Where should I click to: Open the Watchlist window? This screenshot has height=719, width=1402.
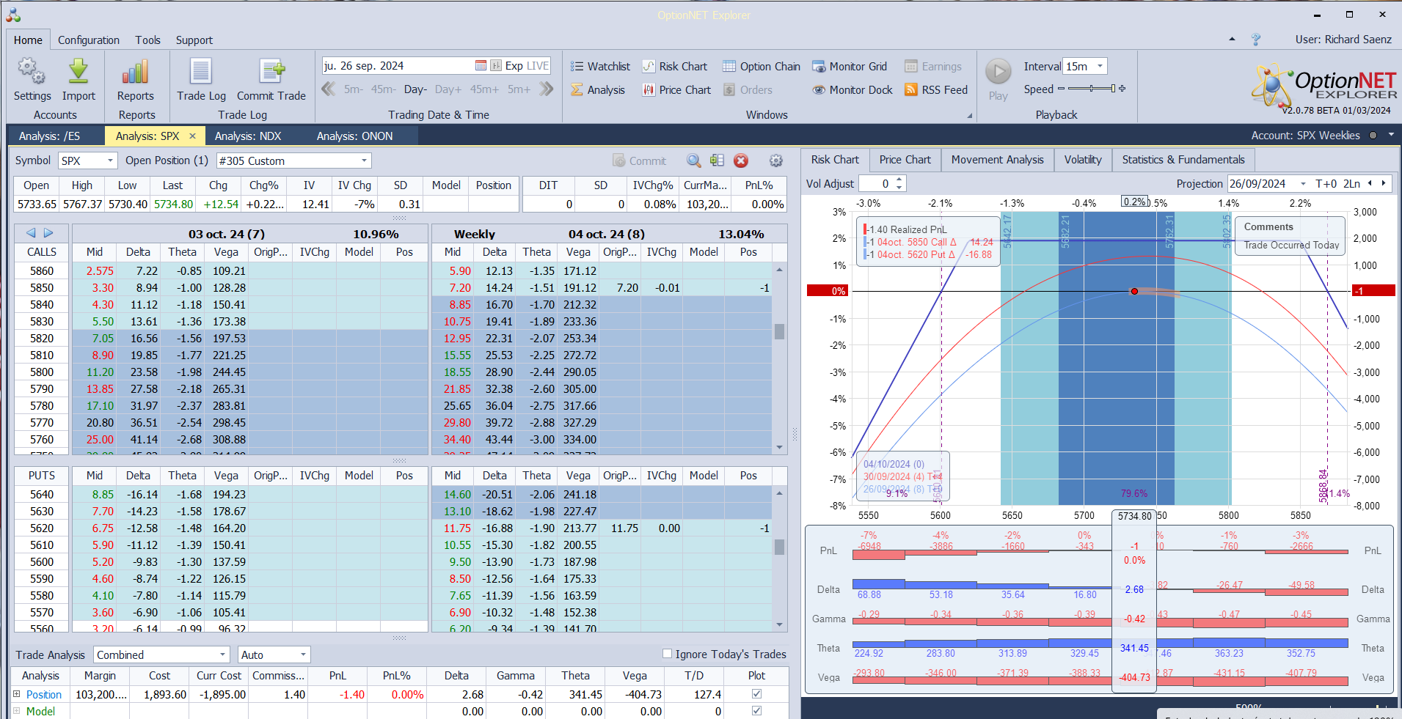click(600, 66)
